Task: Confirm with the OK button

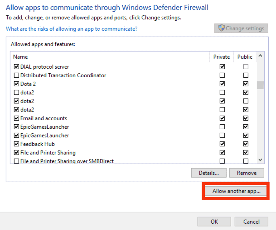Action: [x=214, y=221]
